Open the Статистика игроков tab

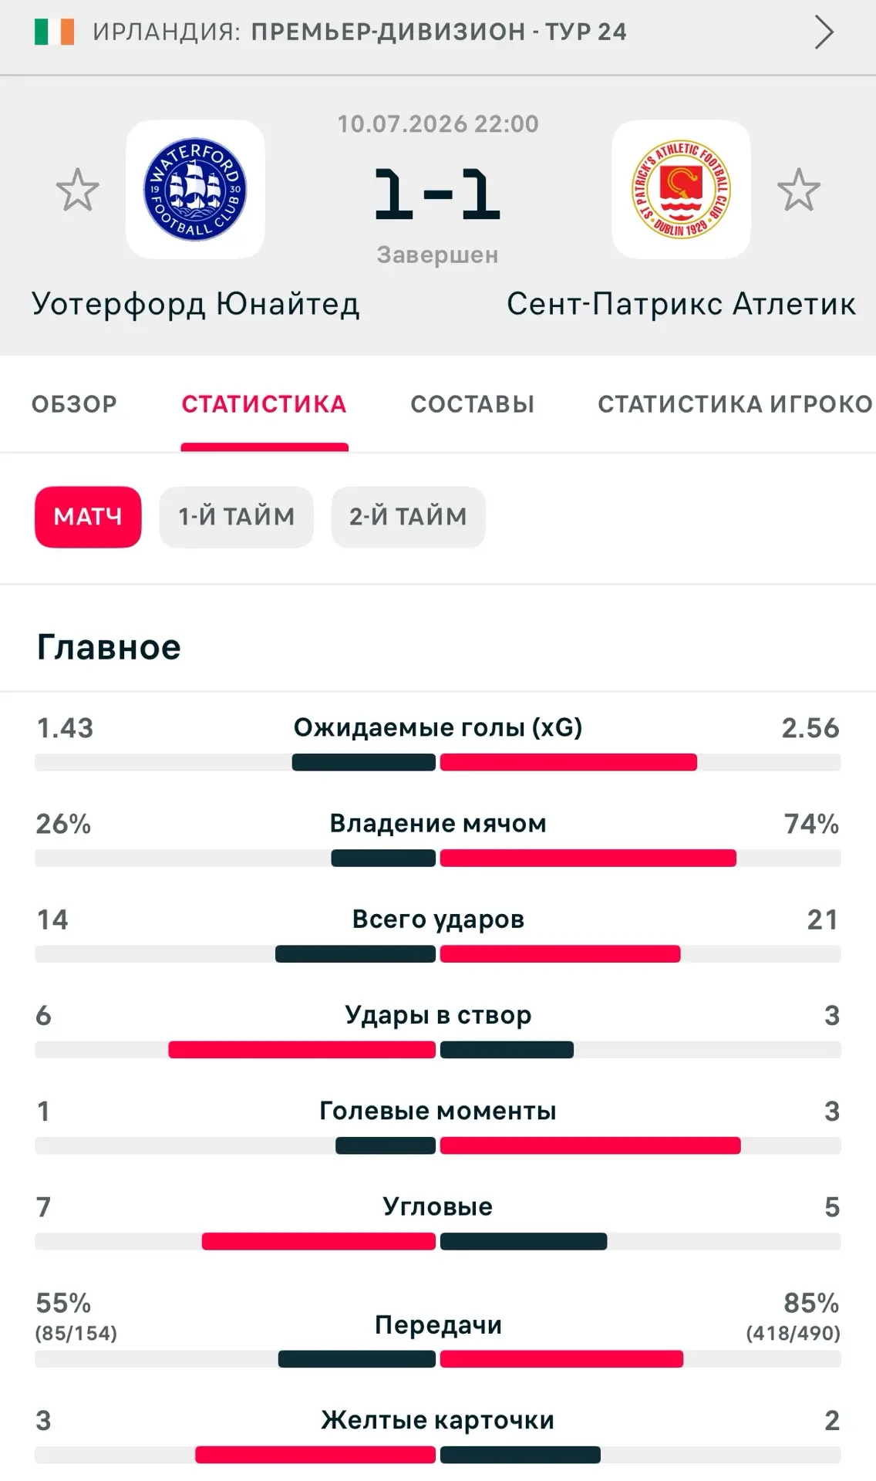(x=736, y=404)
